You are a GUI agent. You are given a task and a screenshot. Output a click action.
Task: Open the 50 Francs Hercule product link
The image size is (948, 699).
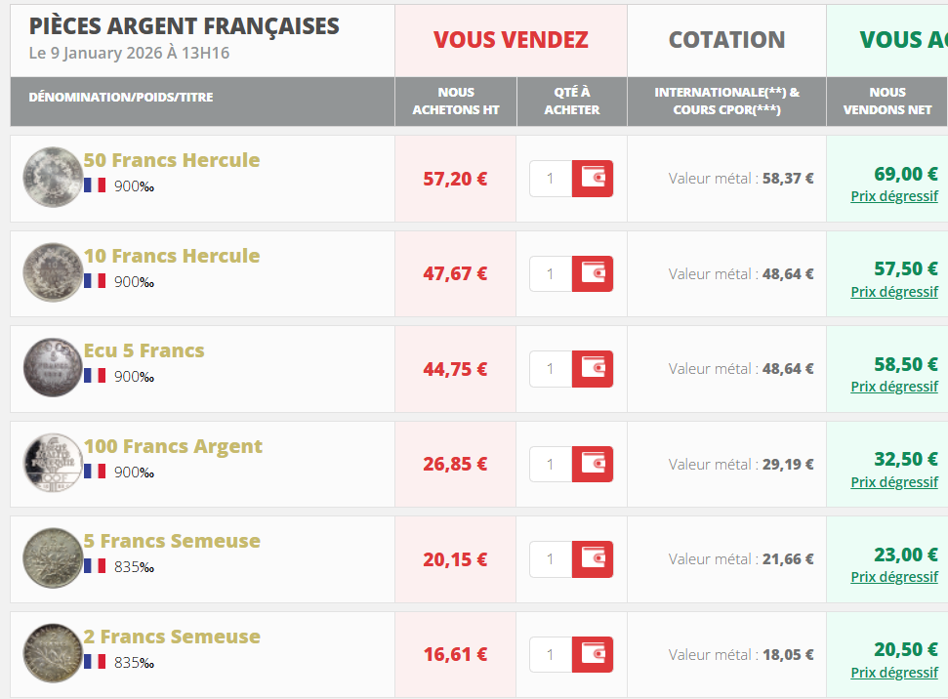(x=172, y=160)
